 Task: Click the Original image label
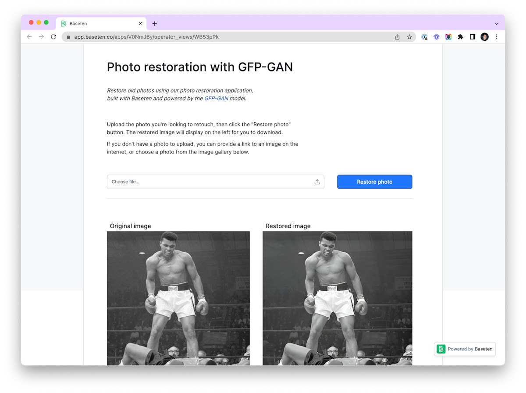coord(130,226)
